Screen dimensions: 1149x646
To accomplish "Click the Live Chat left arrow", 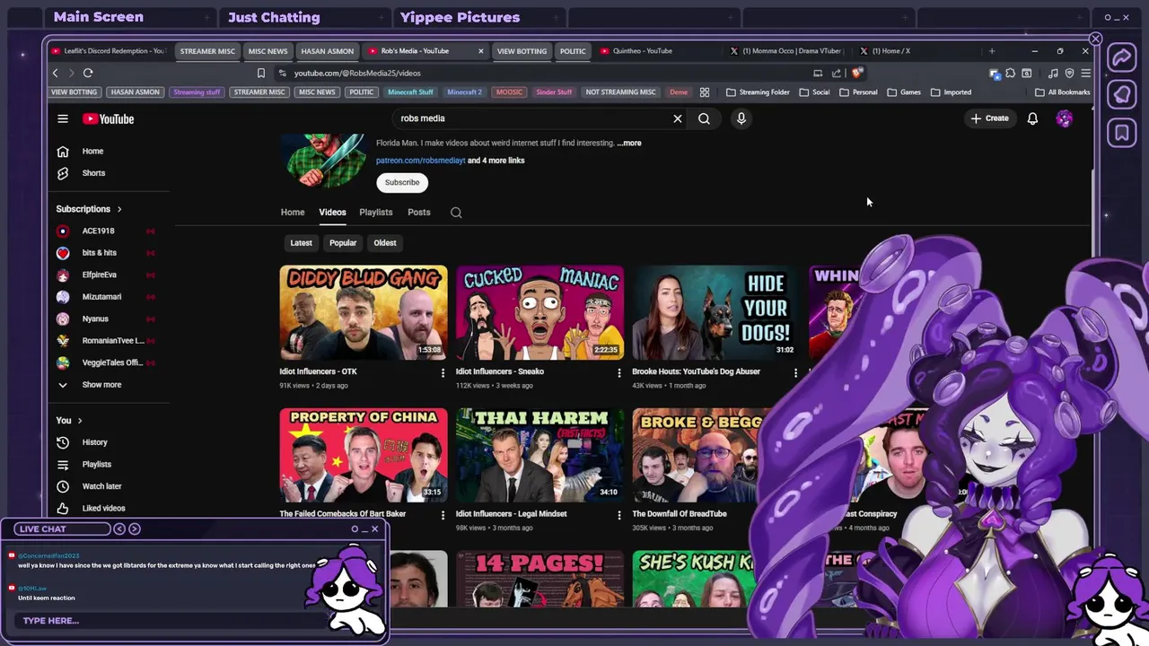I will point(119,528).
